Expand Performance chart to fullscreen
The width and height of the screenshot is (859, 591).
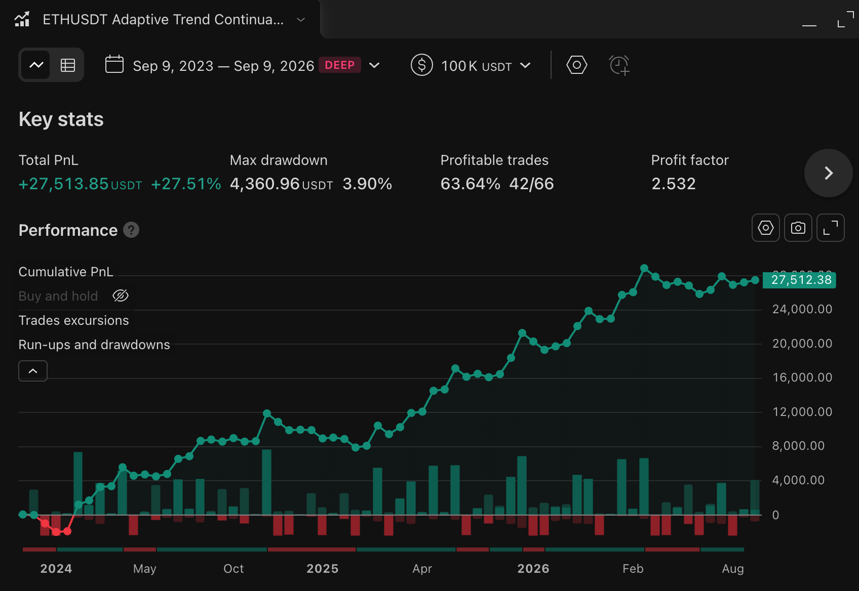click(831, 228)
